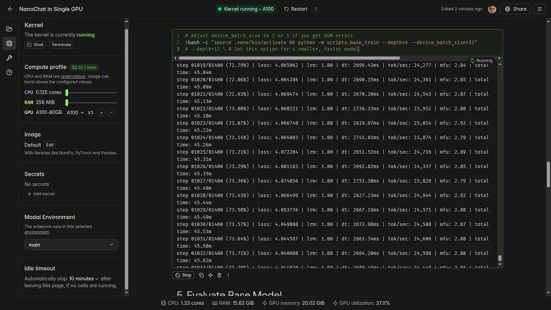Follow the reservations link
Image resolution: width=551 pixels, height=310 pixels.
pos(73,76)
